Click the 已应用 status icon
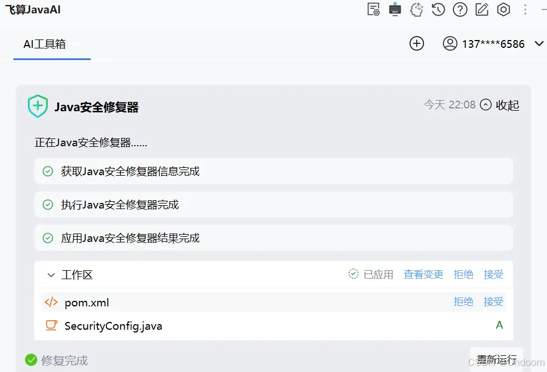Viewport: 547px width, 372px height. coord(353,274)
